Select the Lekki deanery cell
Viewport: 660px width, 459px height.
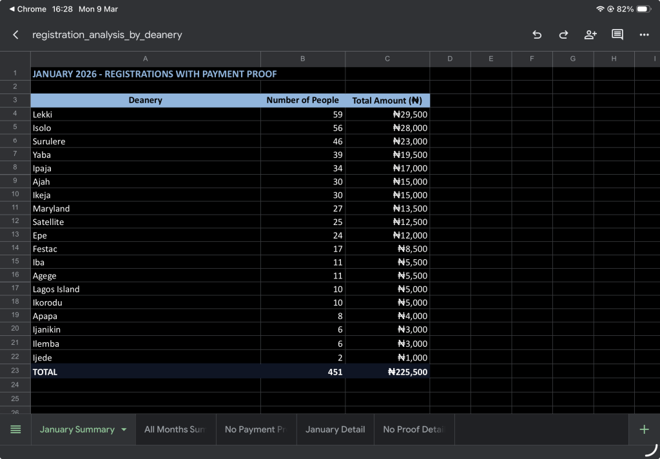tap(145, 114)
